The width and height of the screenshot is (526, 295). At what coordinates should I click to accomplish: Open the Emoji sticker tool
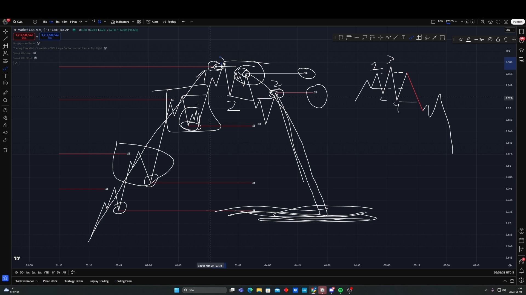5,83
